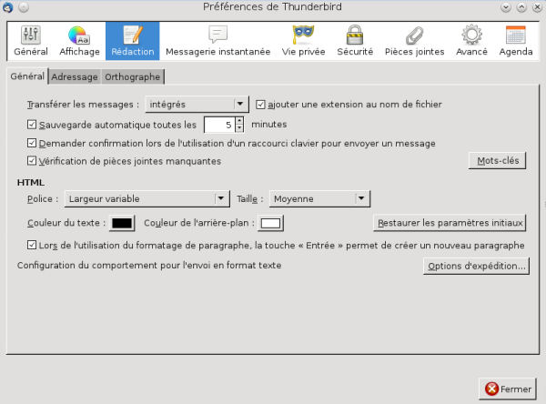This screenshot has height=404, width=546.
Task: Open the Taille 'Moyenne' dropdown
Action: (x=319, y=198)
